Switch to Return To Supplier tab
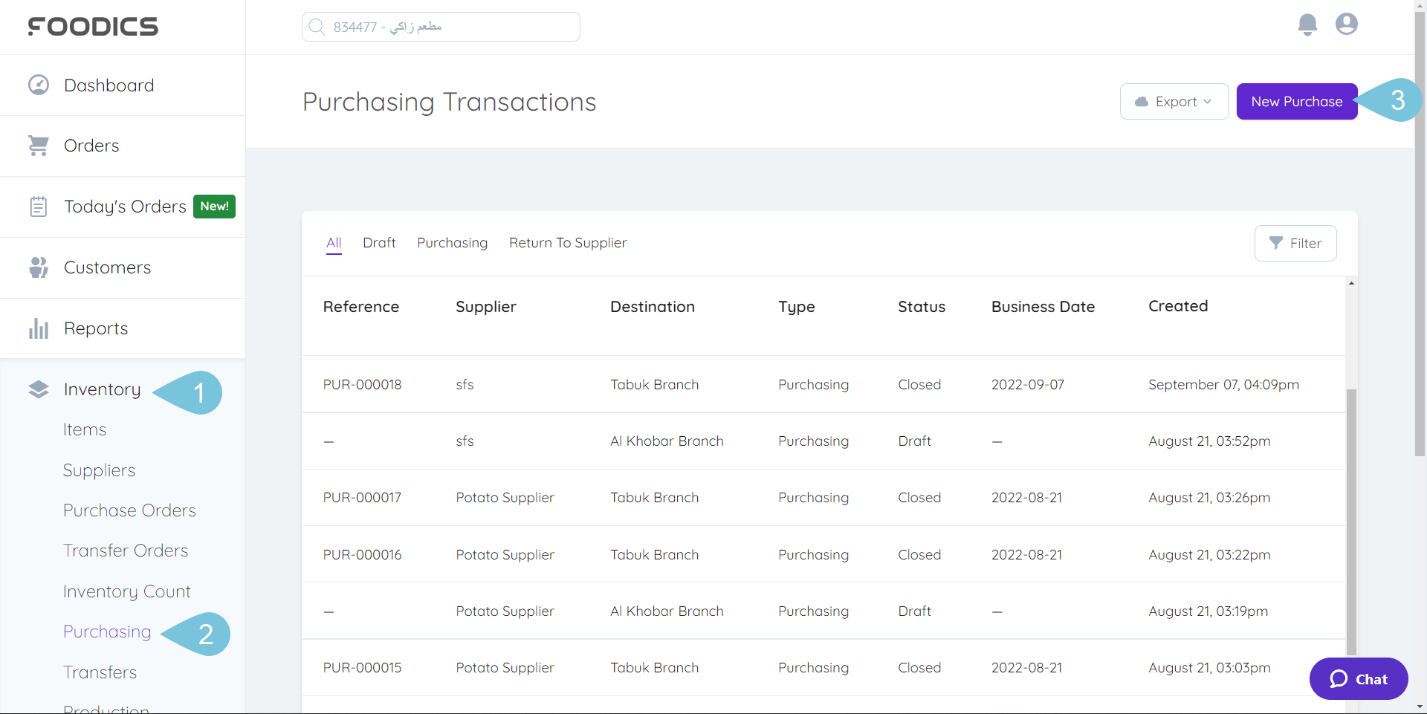This screenshot has height=714, width=1427. (x=568, y=242)
